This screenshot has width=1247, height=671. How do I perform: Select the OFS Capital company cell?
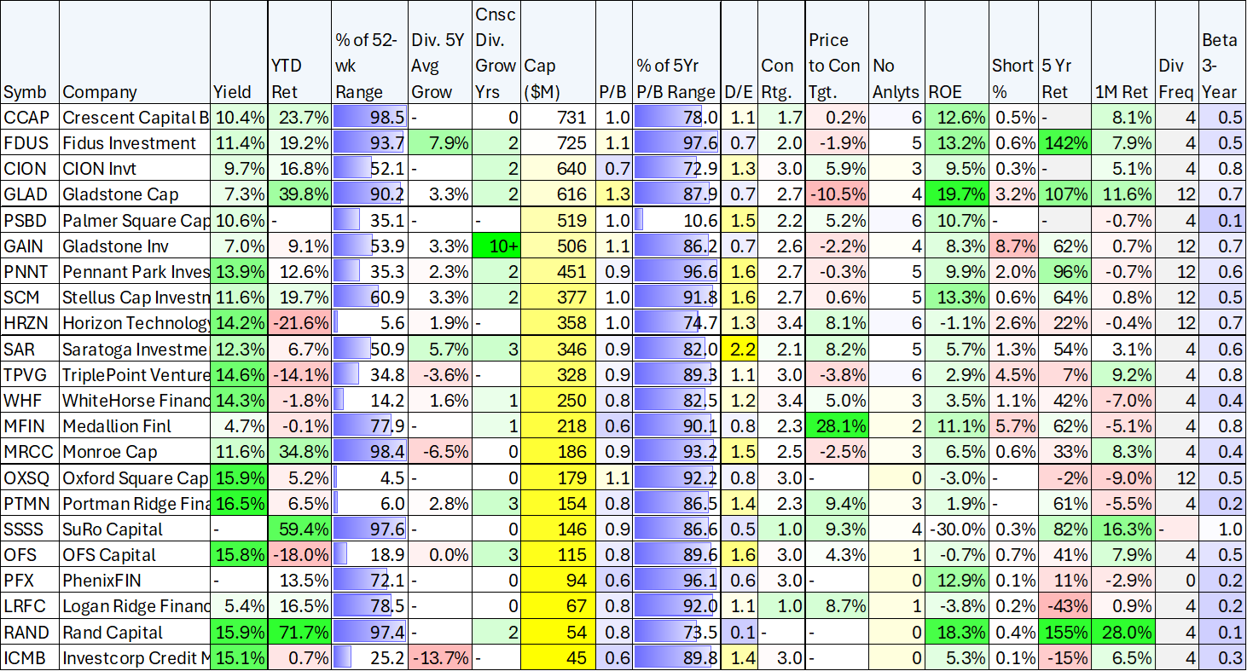135,554
